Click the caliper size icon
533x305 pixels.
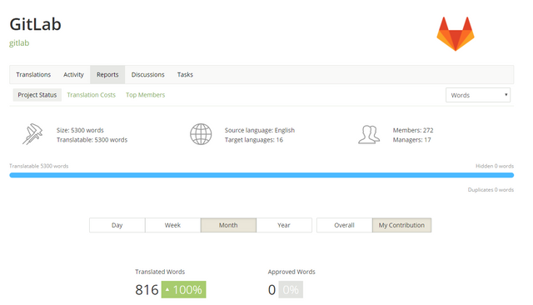[32, 134]
